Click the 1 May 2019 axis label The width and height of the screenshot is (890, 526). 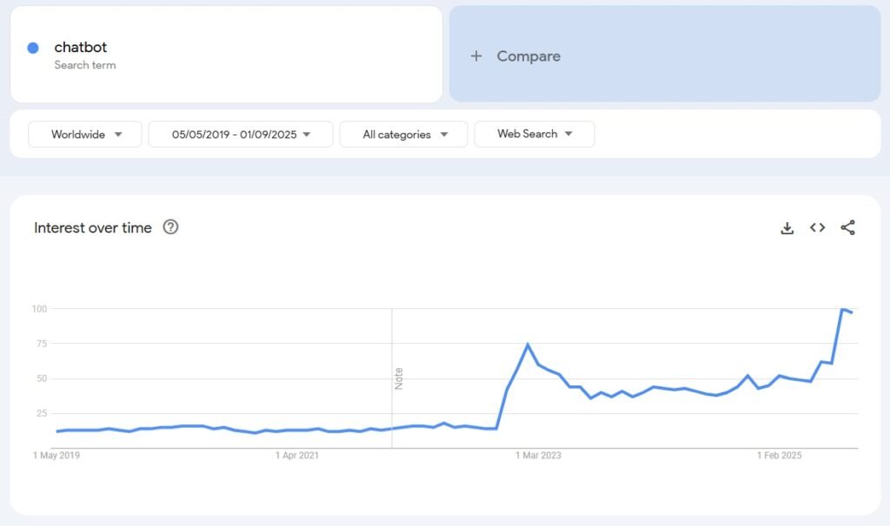pyautogui.click(x=56, y=456)
